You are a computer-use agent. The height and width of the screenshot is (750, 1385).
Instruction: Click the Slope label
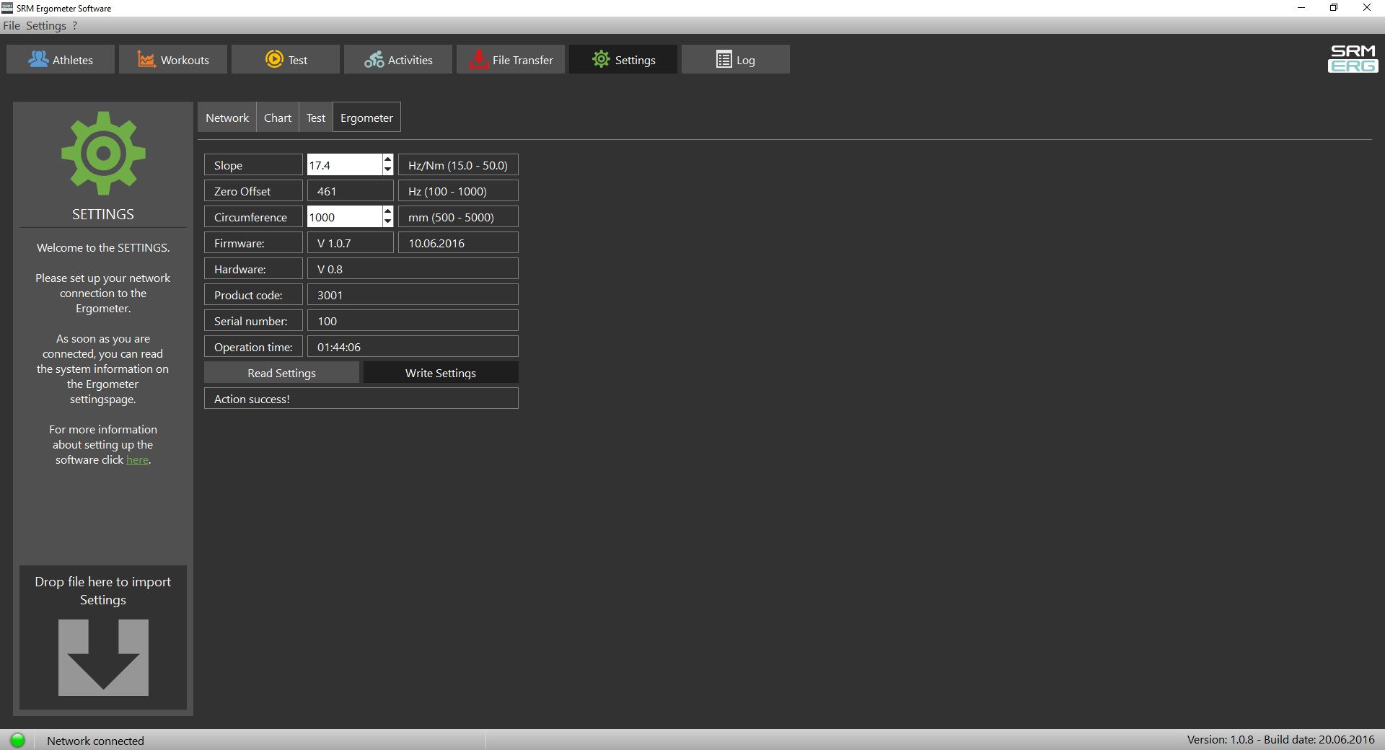coord(253,165)
